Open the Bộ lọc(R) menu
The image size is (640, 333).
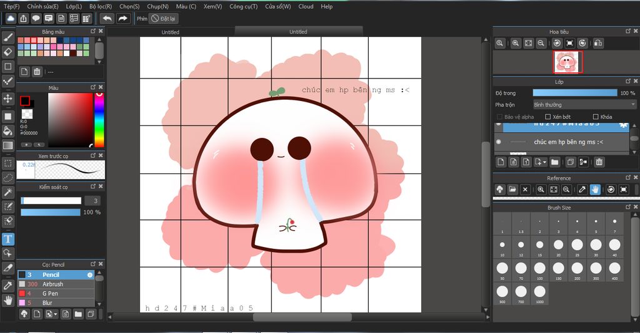[101, 6]
